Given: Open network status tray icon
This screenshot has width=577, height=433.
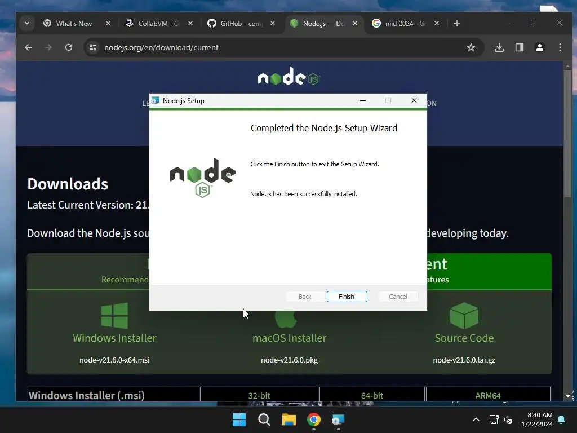Looking at the screenshot, I should [494, 419].
